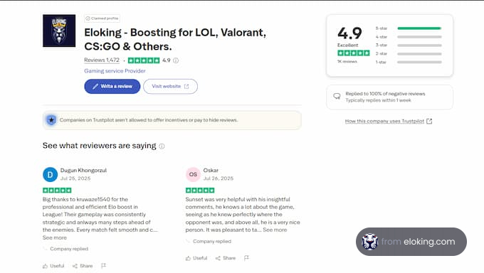Screen dimensions: 484x273
Task: Expand See more on Dugun's review
Action: click(55, 237)
